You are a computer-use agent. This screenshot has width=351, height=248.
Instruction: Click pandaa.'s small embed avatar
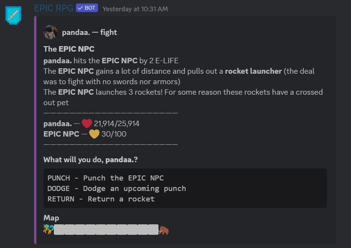point(50,32)
